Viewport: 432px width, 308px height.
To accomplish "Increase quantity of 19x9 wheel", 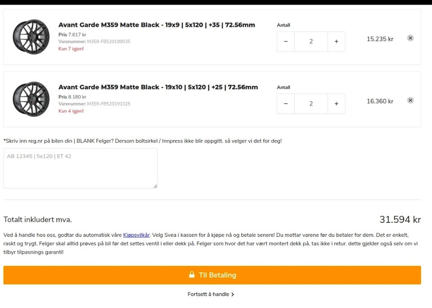I will click(x=337, y=41).
